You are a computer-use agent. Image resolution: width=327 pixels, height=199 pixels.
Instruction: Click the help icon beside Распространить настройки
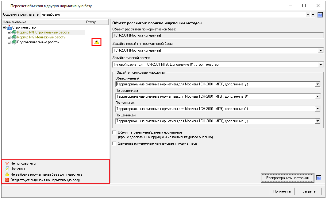click(318, 178)
